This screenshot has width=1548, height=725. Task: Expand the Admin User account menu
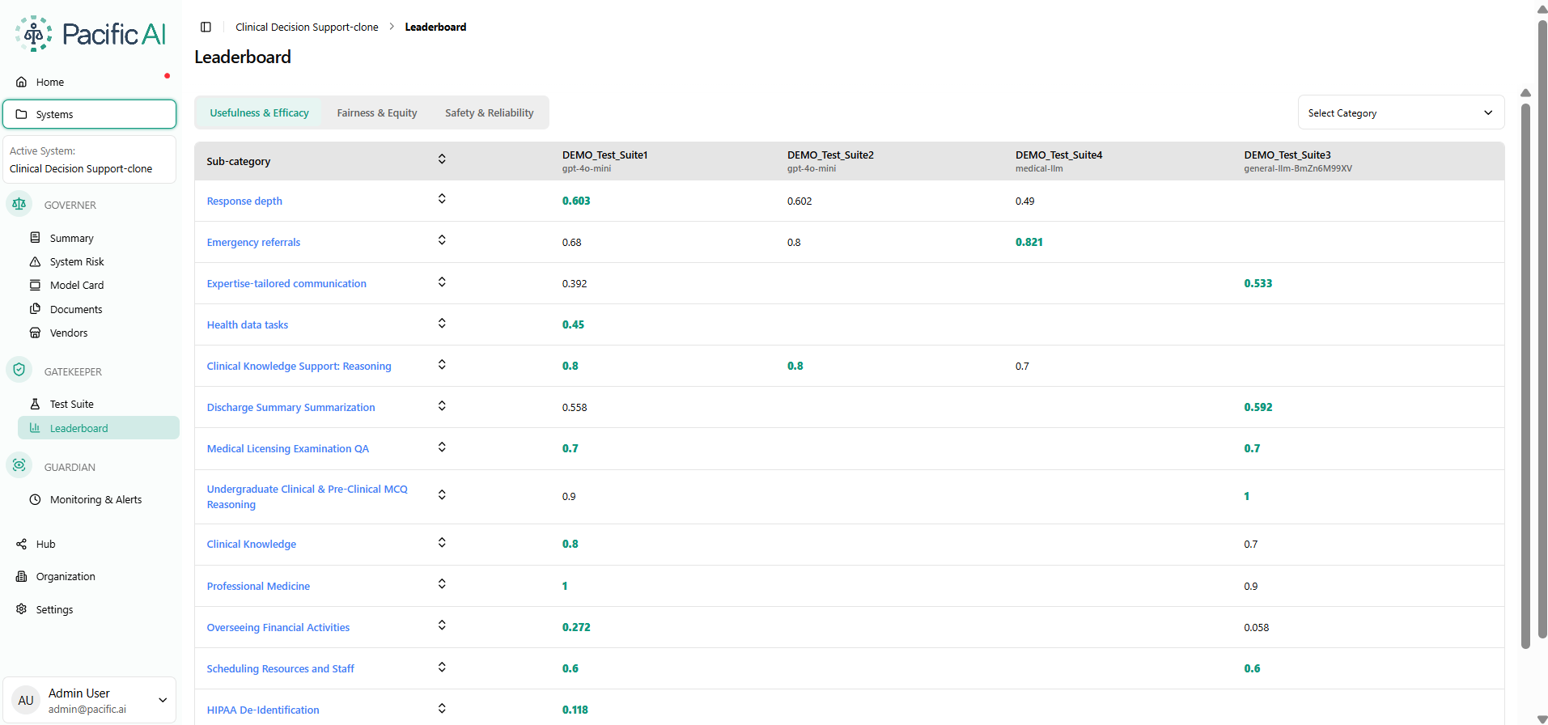(163, 700)
